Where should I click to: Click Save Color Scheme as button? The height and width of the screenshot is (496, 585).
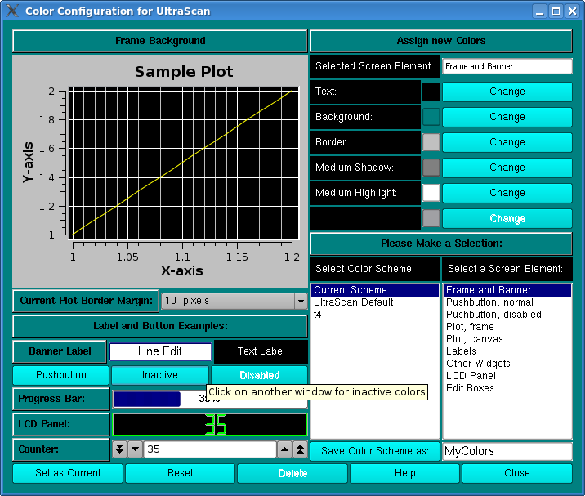(375, 451)
